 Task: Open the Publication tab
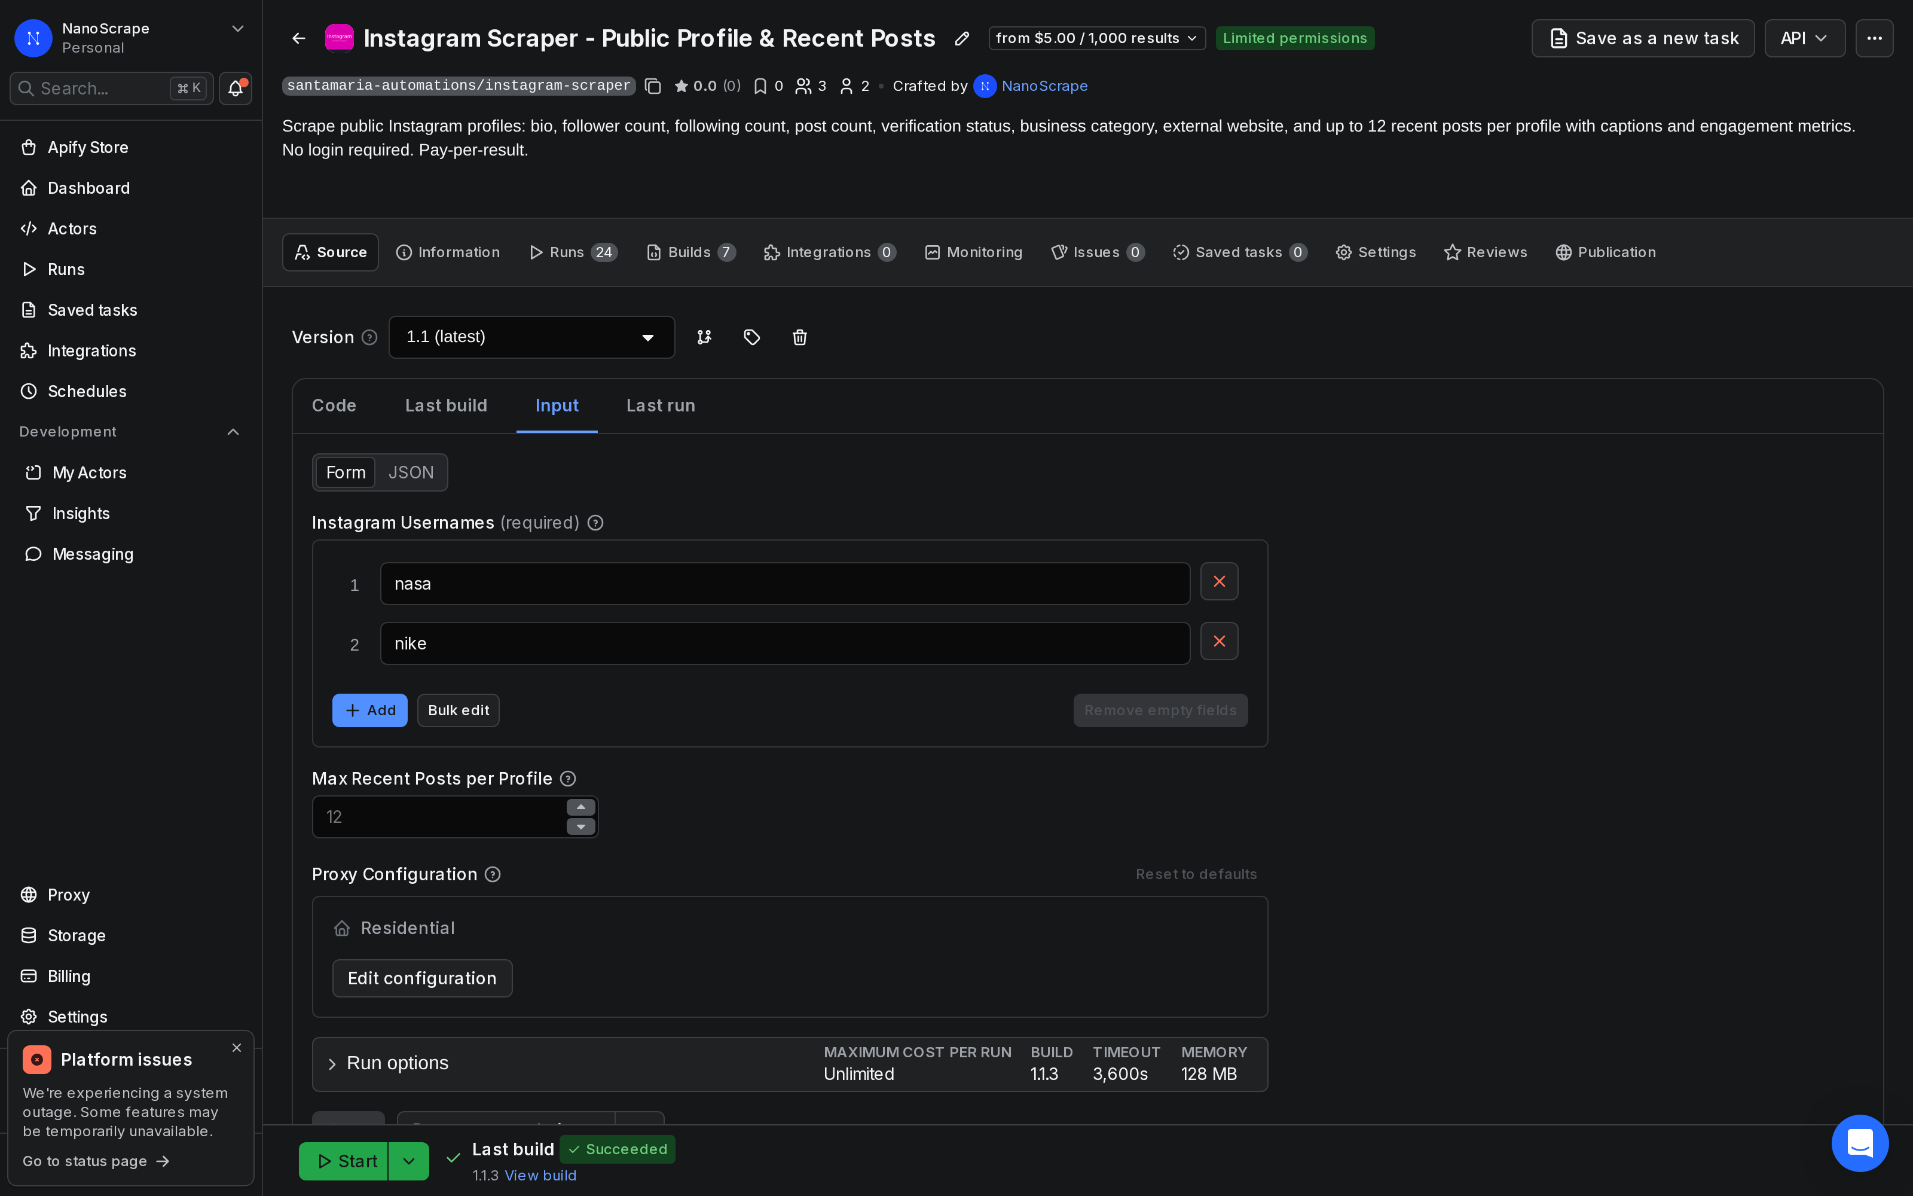[x=1605, y=252]
